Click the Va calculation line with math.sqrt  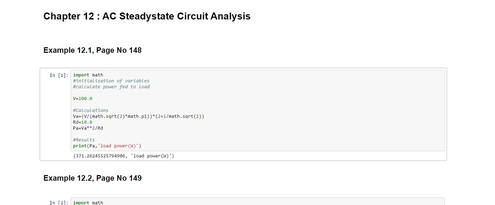tap(139, 116)
